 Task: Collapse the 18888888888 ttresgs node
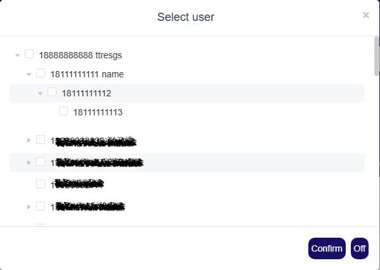point(18,55)
